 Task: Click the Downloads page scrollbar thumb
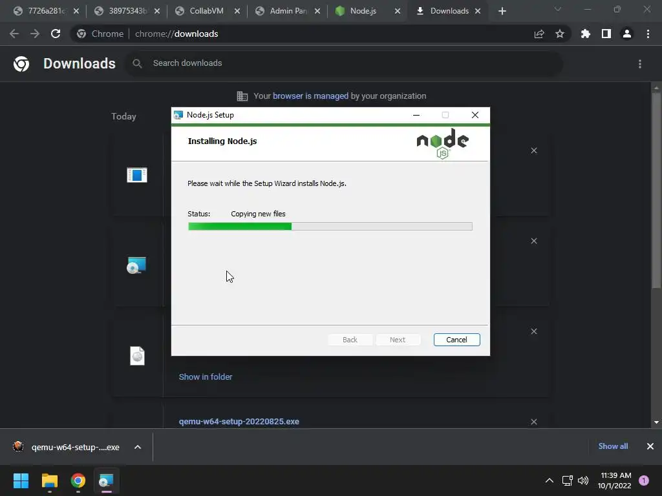(x=656, y=190)
